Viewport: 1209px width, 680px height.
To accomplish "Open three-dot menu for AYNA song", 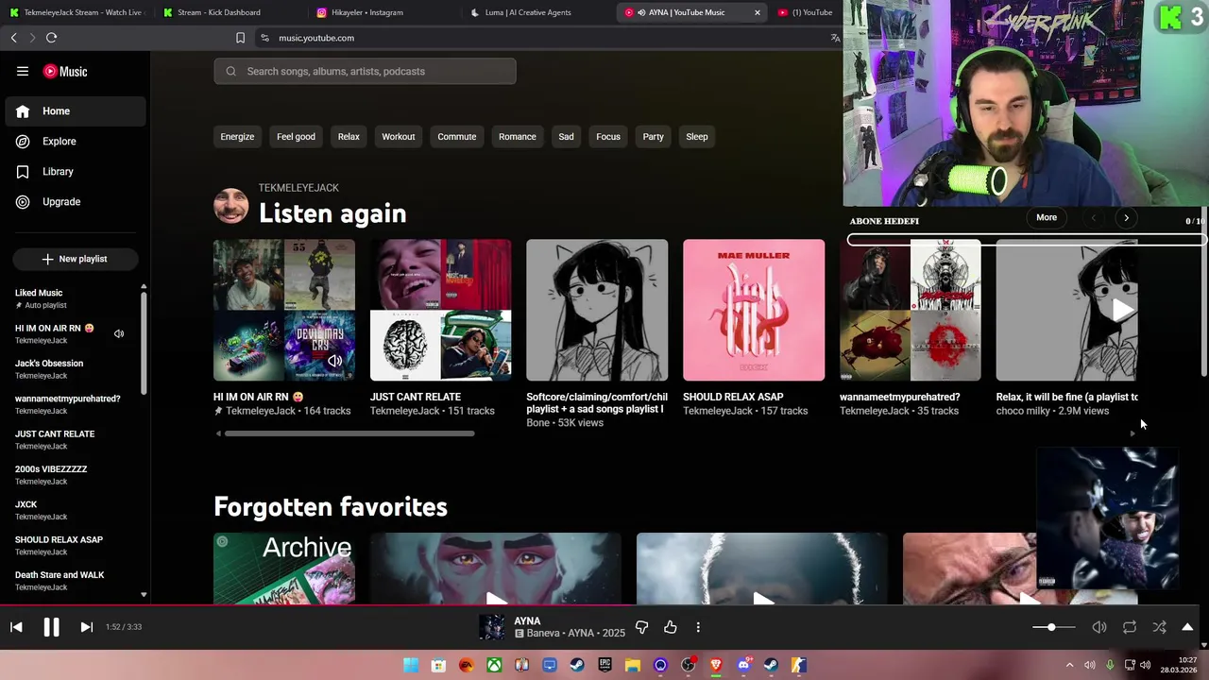I will coord(698,627).
